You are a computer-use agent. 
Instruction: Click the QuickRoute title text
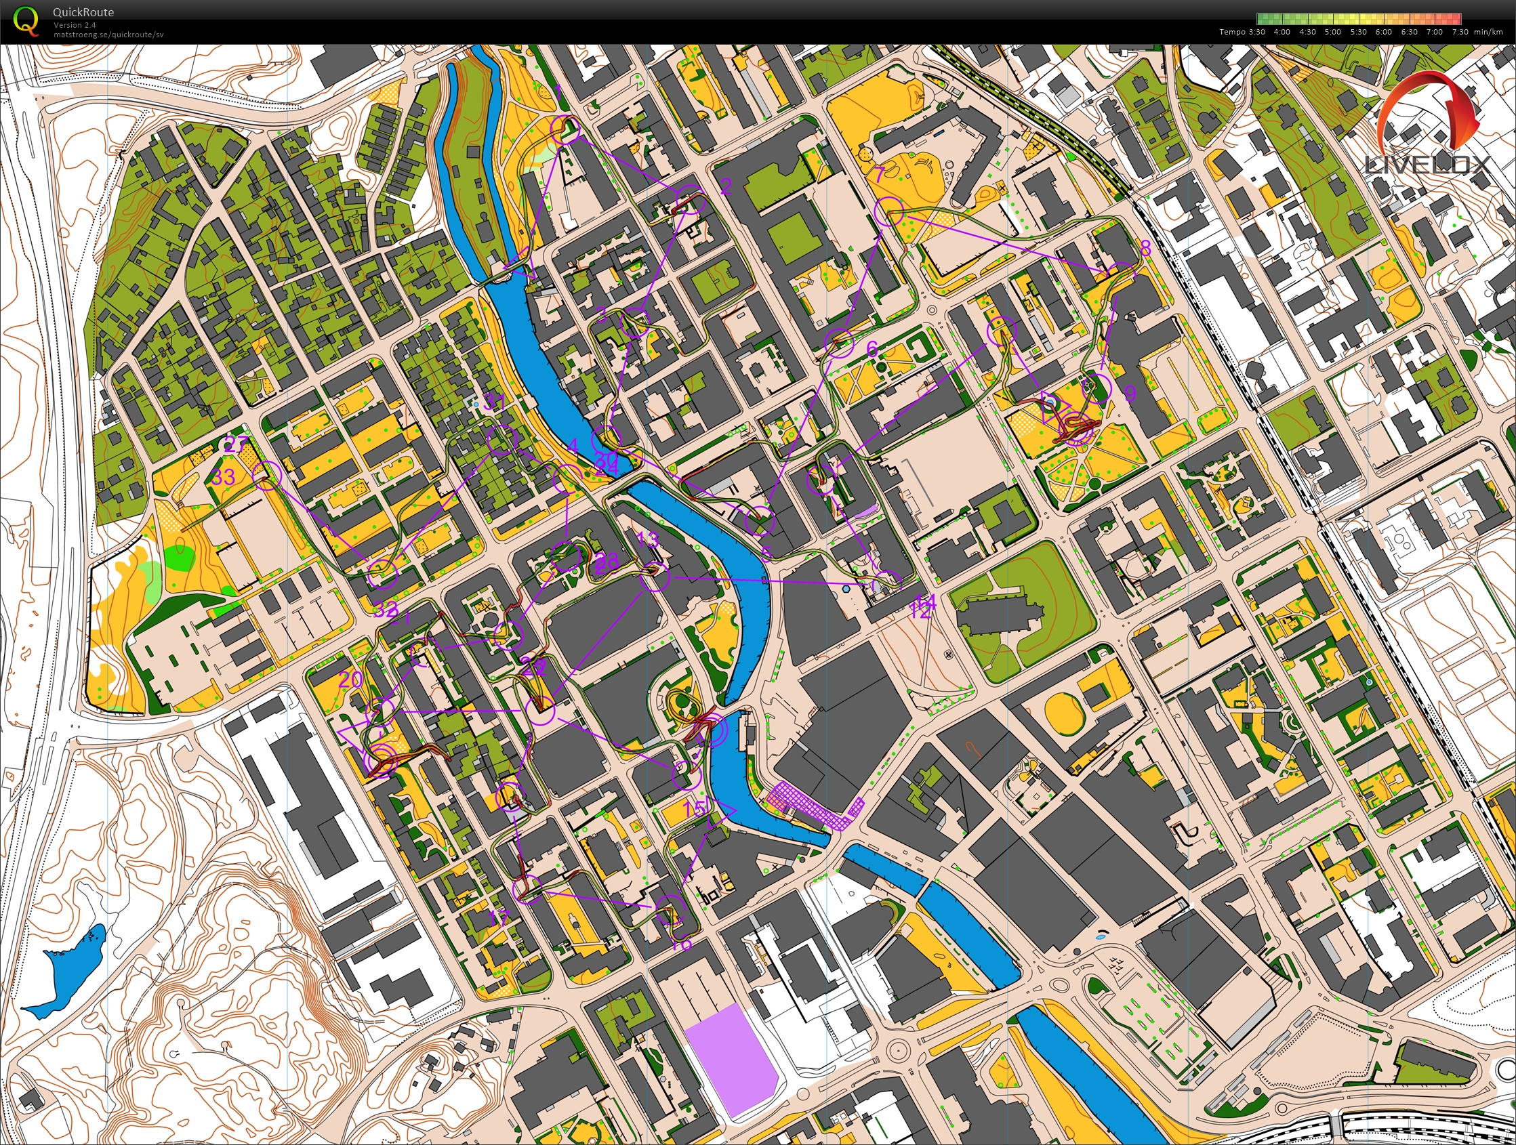pyautogui.click(x=83, y=12)
